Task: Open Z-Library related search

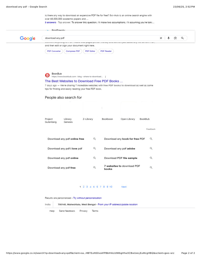Action: [88, 119]
